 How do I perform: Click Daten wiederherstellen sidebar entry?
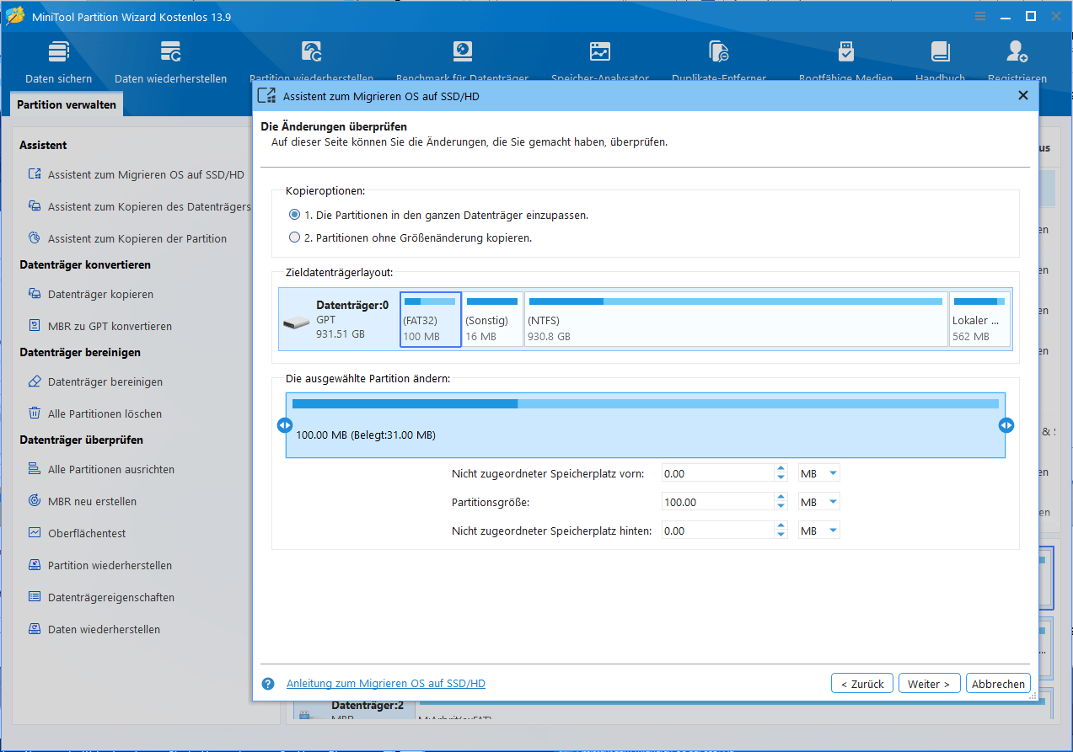pyautogui.click(x=94, y=629)
